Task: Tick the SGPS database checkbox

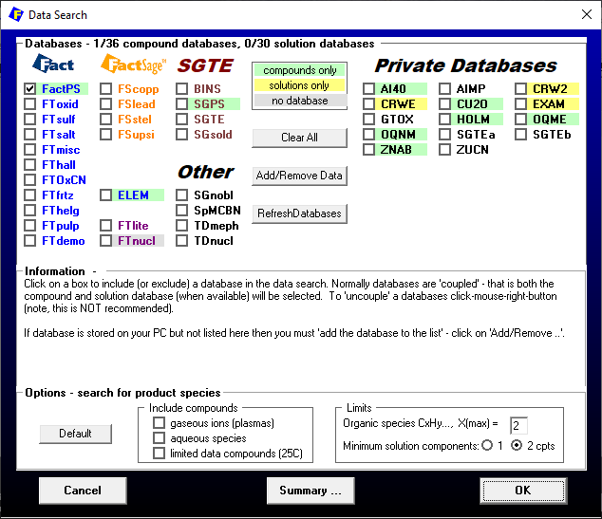Action: [182, 104]
